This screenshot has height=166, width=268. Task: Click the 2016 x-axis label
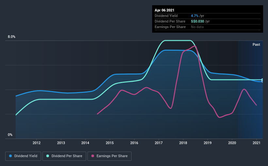(x=134, y=143)
